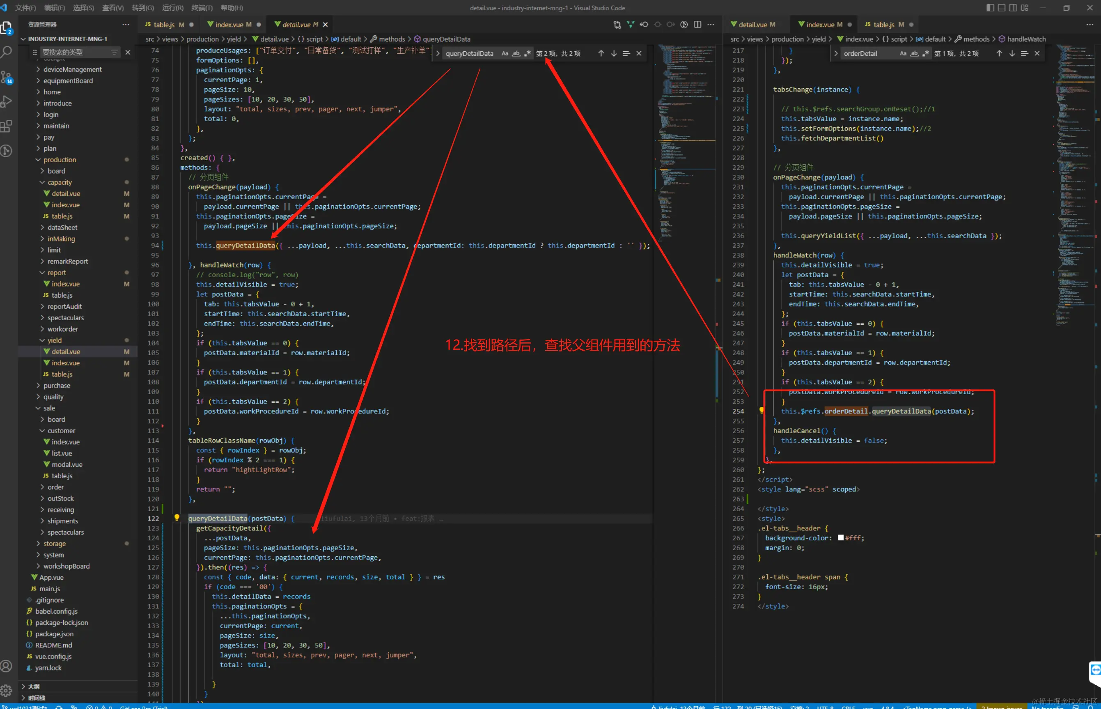Open the 终端(T) menu
This screenshot has width=1101, height=709.
point(202,8)
